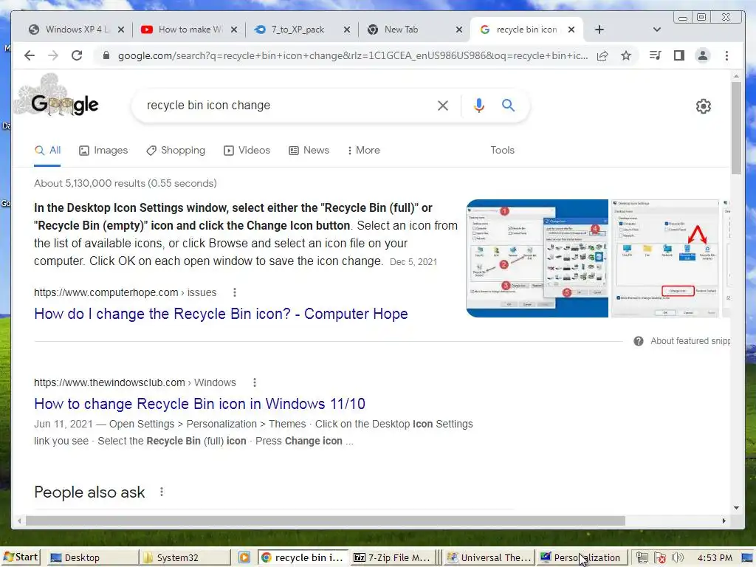756x567 pixels.
Task: Click the address bar URL
Action: (352, 55)
